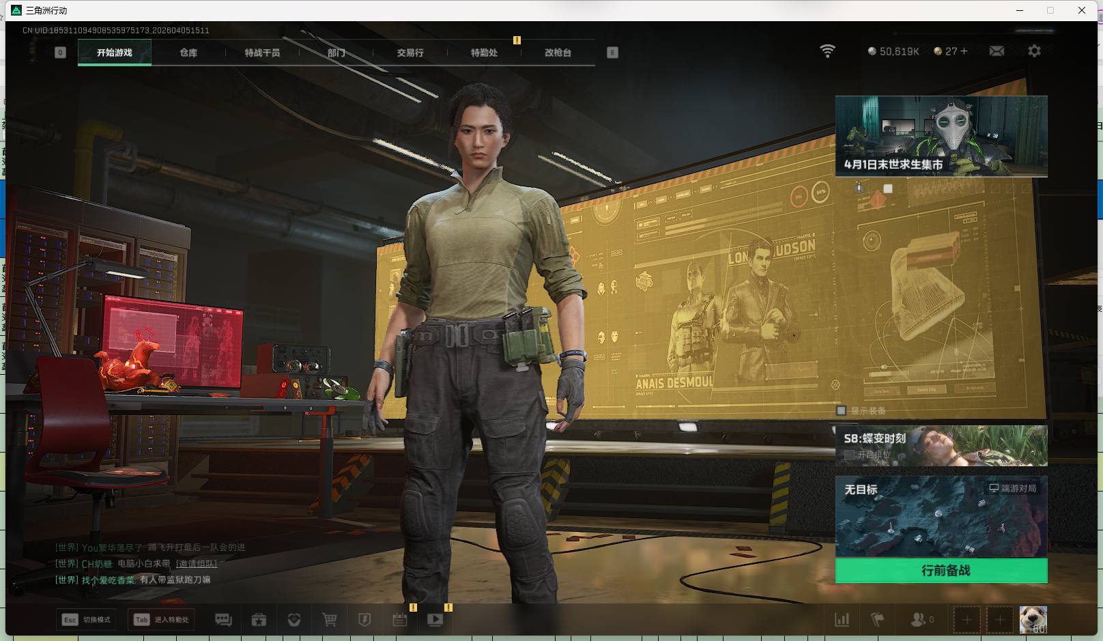This screenshot has width=1103, height=641.
Task: Click the 端游对局 label on map card
Action: coord(1013,488)
